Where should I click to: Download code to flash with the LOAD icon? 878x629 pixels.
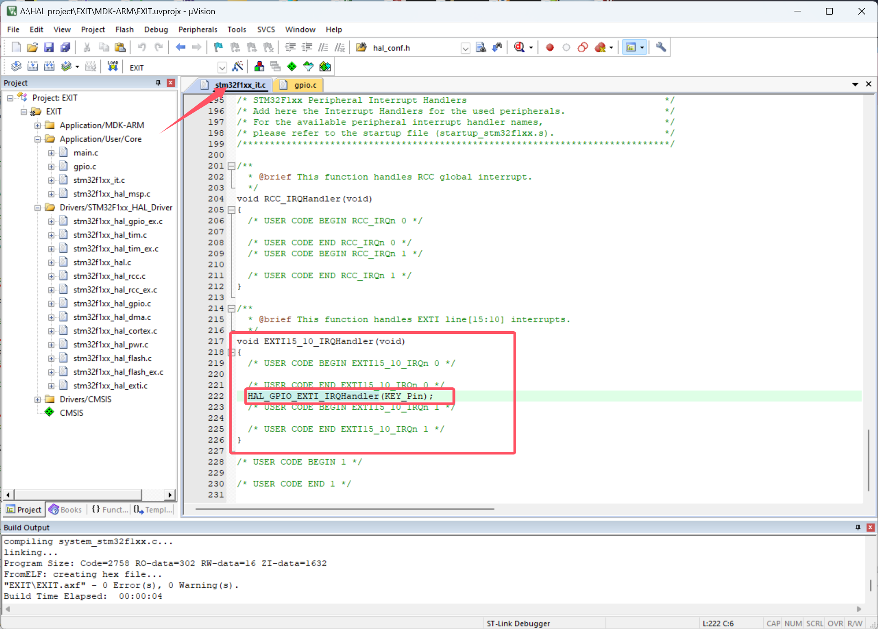tap(112, 66)
